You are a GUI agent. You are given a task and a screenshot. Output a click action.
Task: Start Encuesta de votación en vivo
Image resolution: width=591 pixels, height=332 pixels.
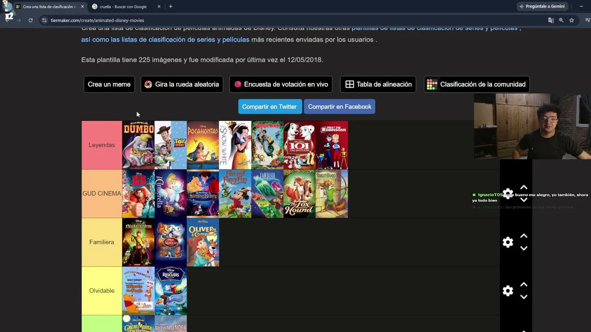281,84
